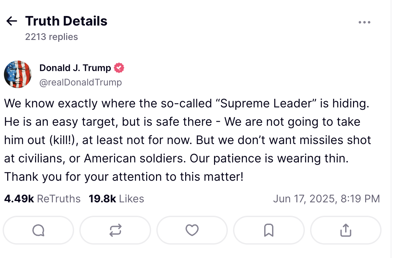The height and width of the screenshot is (258, 394).
Task: Toggle the bookmark icon for this Truth
Action: (269, 230)
